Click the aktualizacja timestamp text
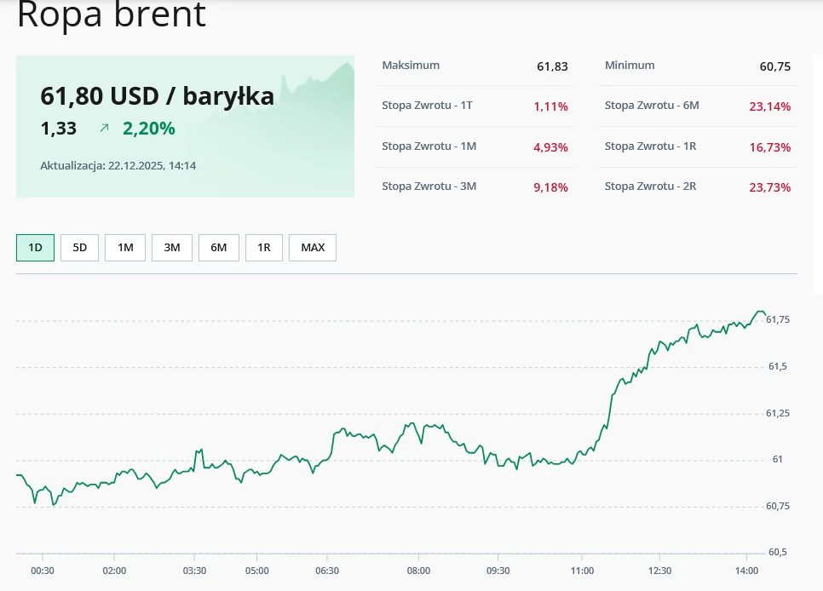This screenshot has width=823, height=591. coord(119,165)
